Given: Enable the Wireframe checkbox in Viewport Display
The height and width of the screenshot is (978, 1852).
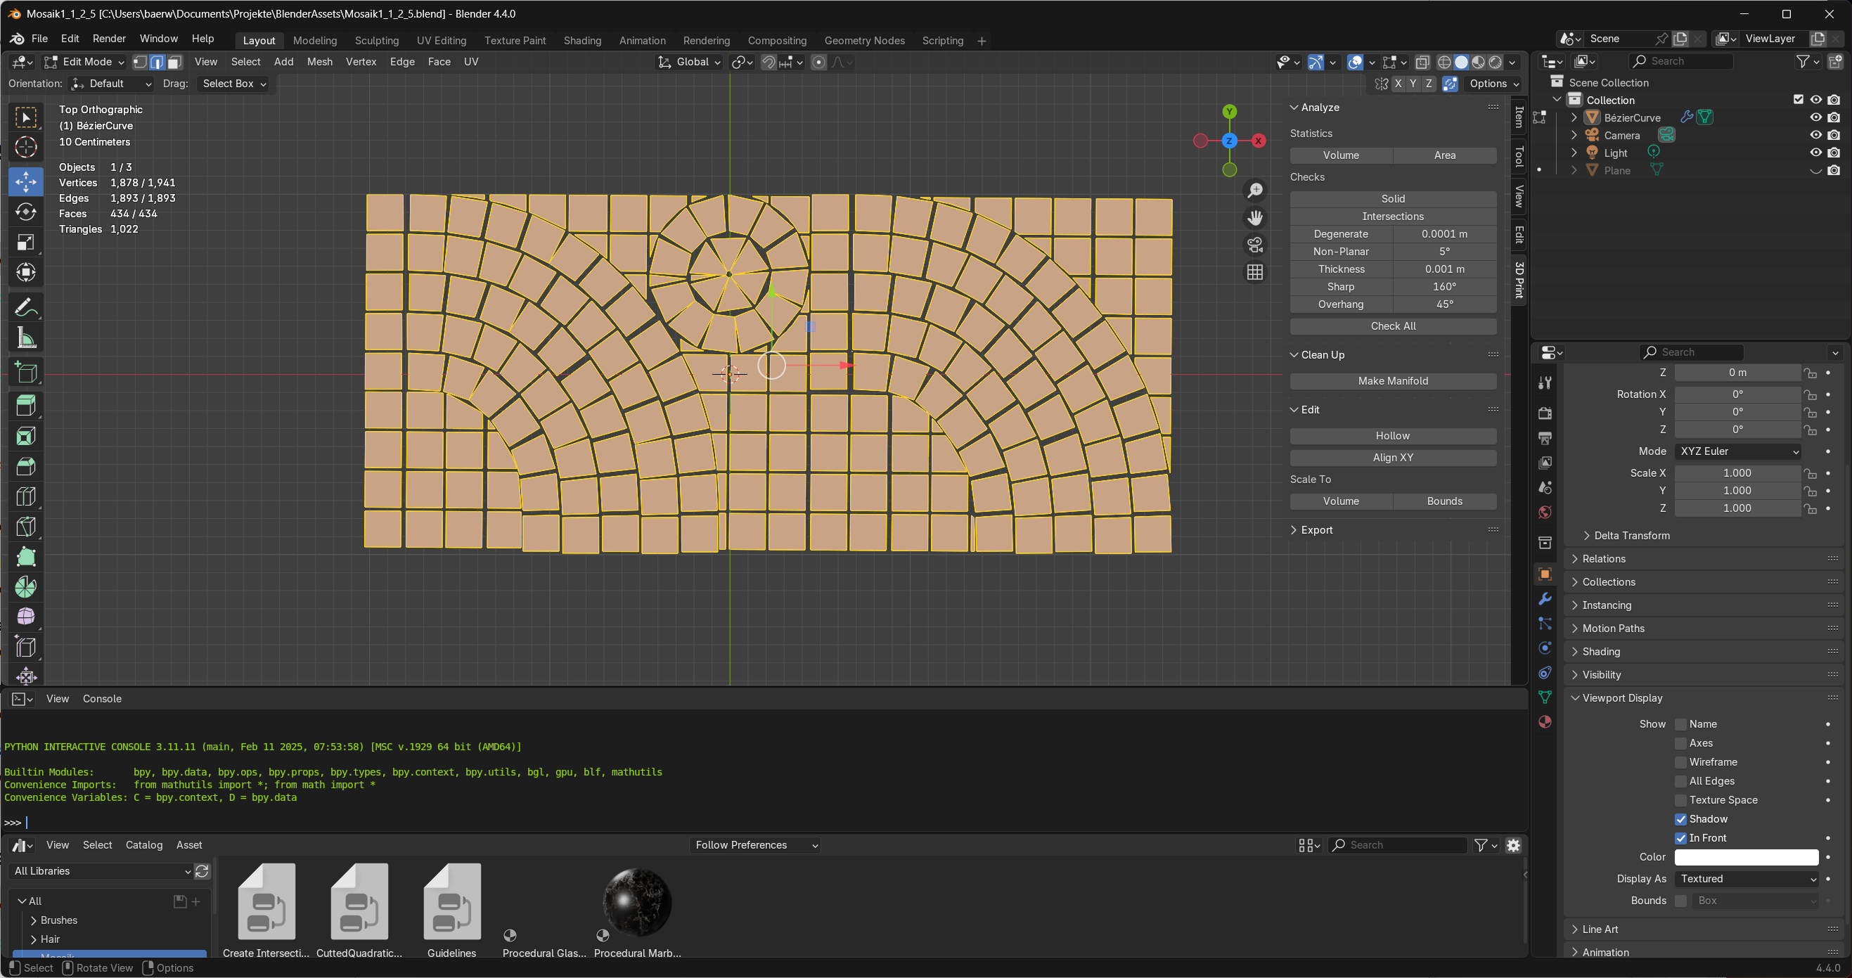Looking at the screenshot, I should click(1681, 762).
